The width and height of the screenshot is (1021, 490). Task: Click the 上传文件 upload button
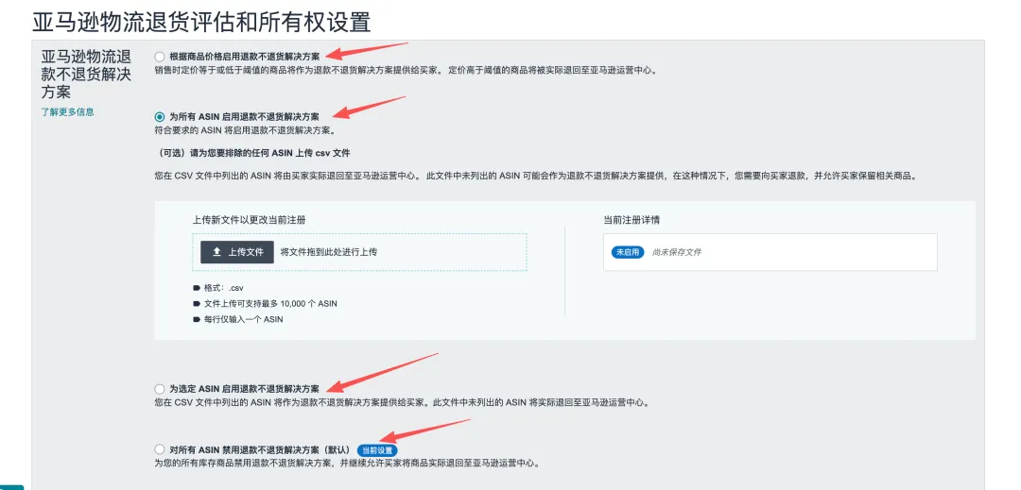(x=237, y=252)
